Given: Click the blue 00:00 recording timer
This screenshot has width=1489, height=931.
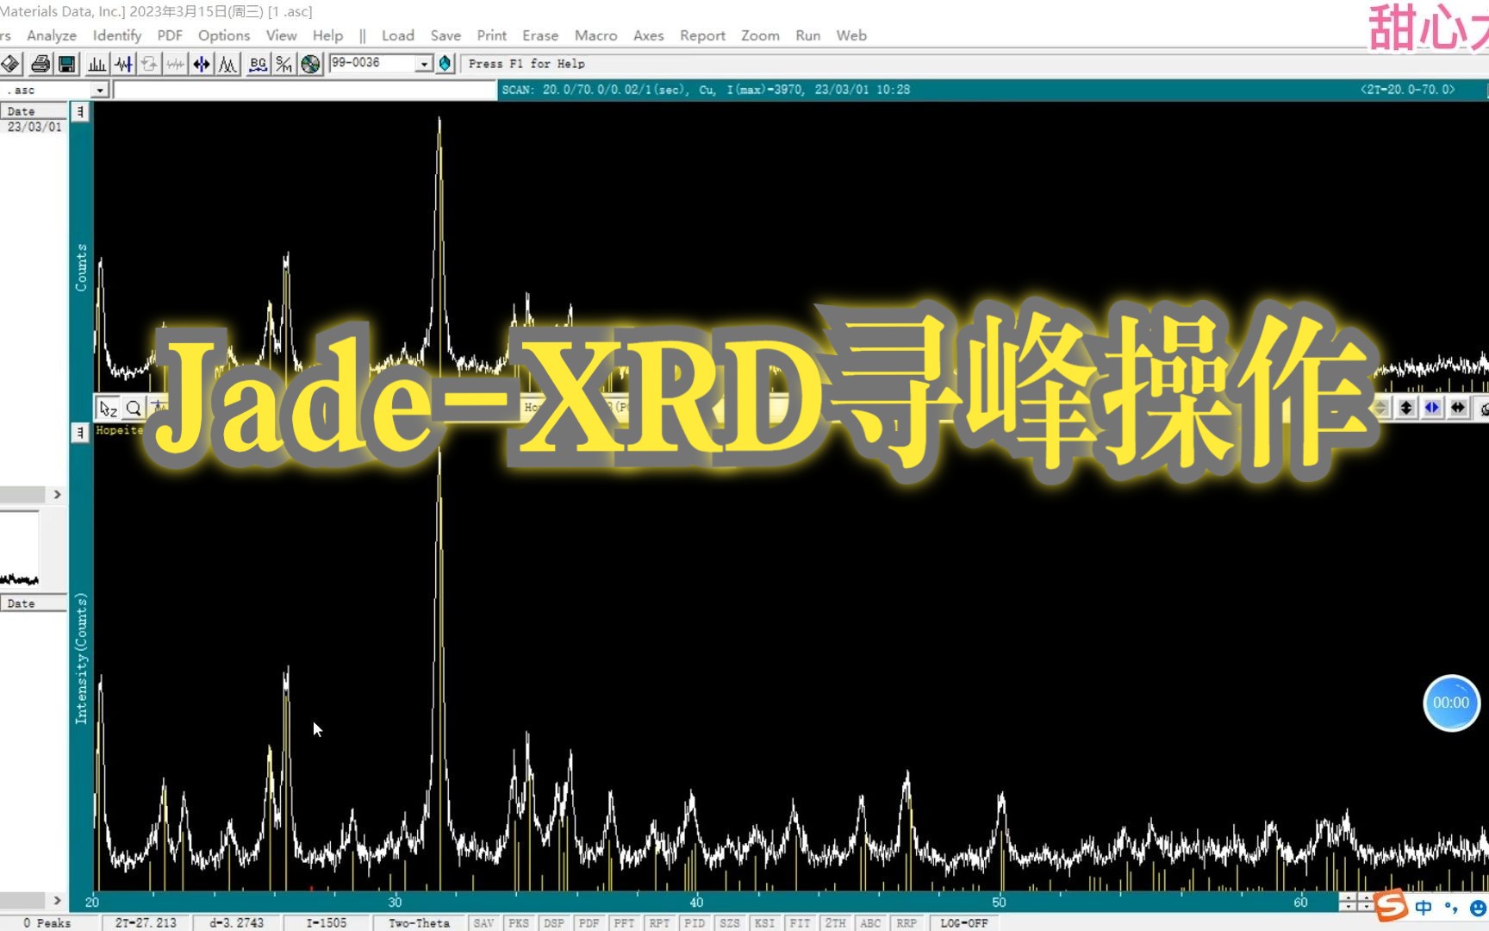Looking at the screenshot, I should 1451,703.
